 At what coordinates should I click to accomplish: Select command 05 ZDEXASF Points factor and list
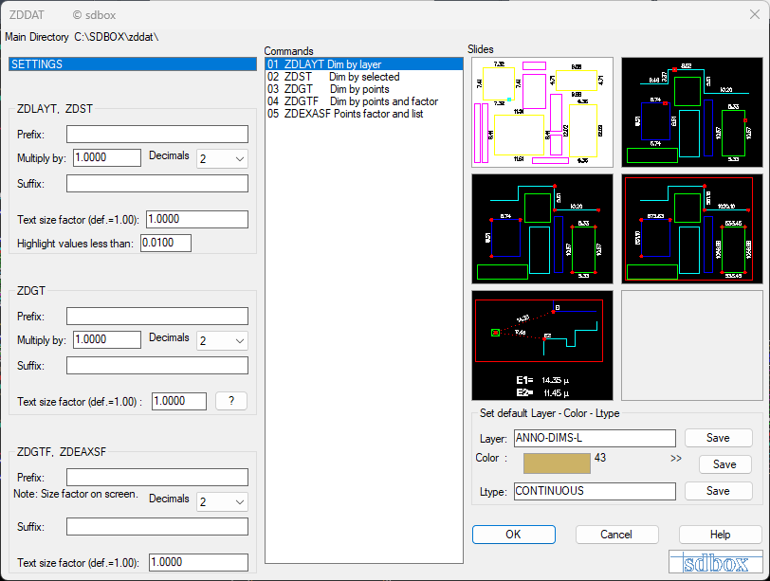(x=364, y=114)
